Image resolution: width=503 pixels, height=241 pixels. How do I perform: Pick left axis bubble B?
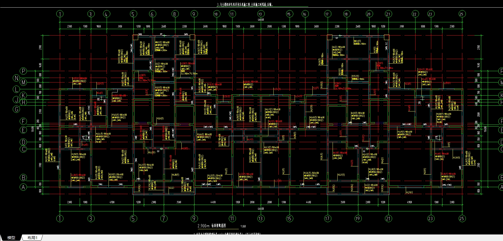(24, 178)
